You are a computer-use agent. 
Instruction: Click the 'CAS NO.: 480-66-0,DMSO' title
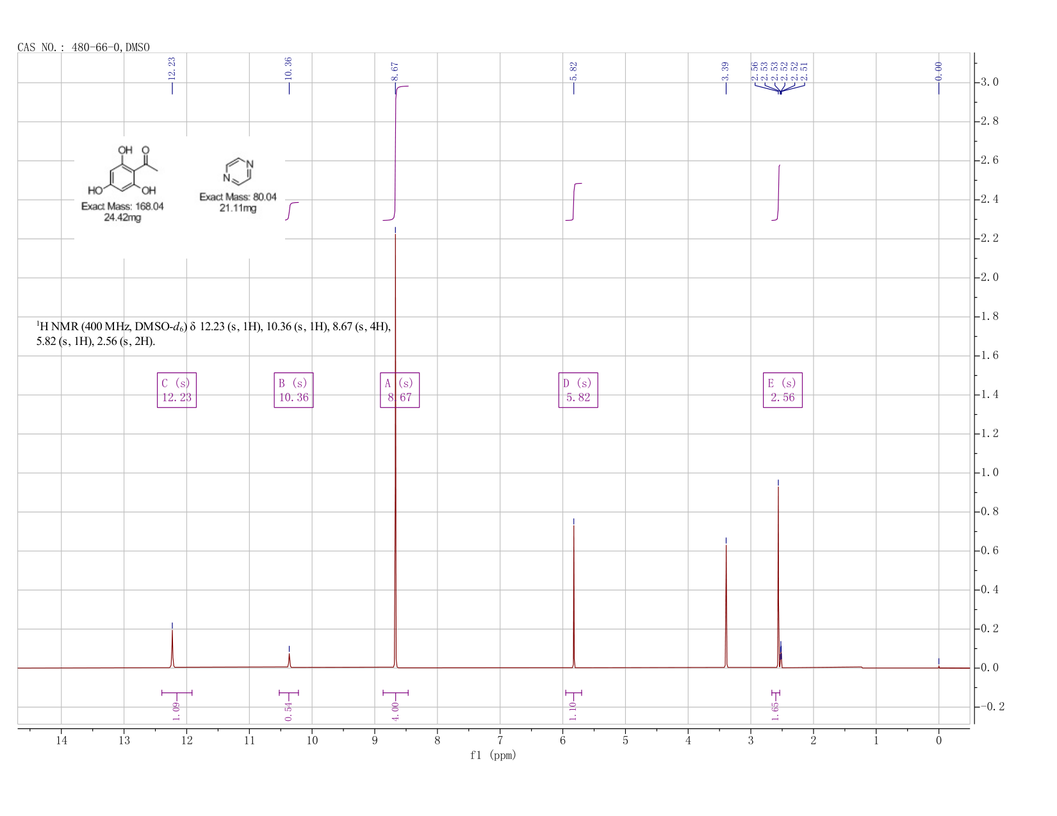coord(83,47)
